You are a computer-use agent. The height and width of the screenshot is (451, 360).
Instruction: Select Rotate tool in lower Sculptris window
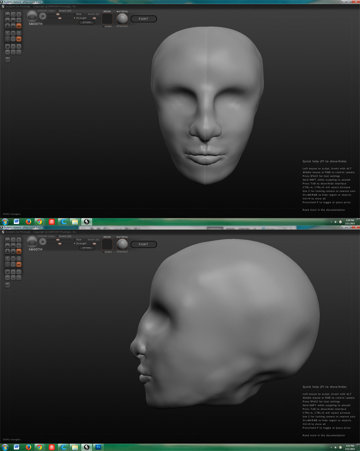point(13,240)
